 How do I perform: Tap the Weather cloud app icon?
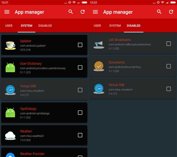point(10,135)
